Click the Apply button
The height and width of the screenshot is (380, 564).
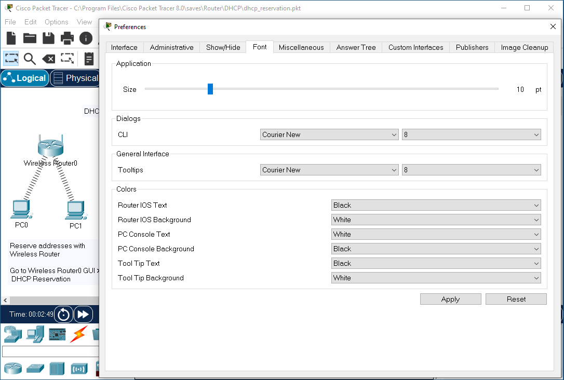451,299
